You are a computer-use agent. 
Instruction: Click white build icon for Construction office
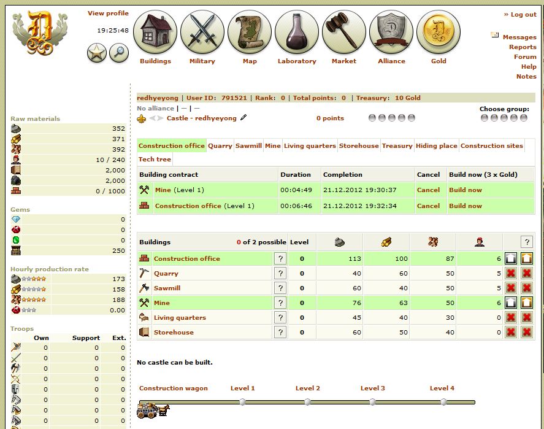pyautogui.click(x=511, y=258)
